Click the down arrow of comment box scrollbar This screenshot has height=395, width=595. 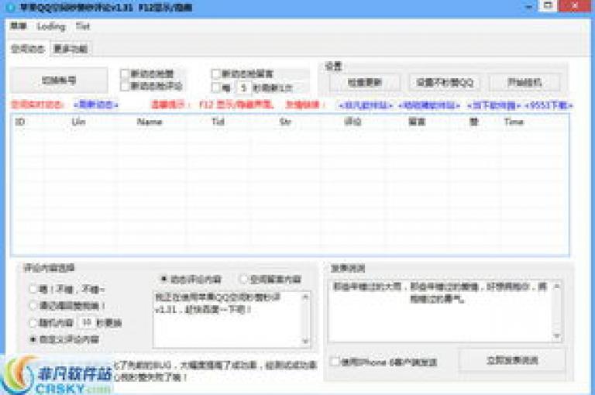pos(306,342)
